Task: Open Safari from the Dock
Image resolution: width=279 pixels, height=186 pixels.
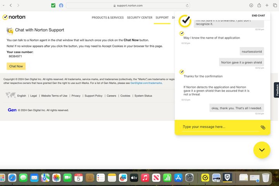Action: [12, 177]
